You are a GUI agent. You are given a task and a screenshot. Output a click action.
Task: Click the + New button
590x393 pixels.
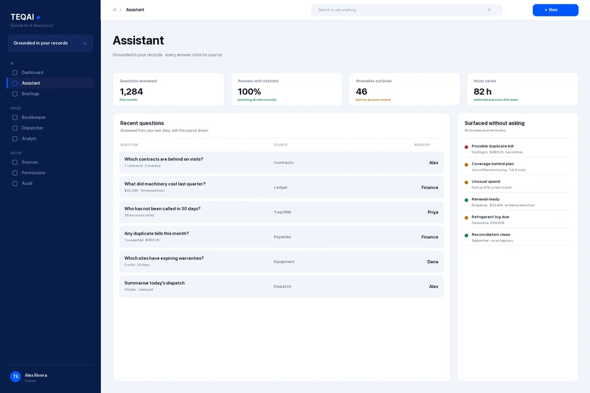[x=555, y=10]
